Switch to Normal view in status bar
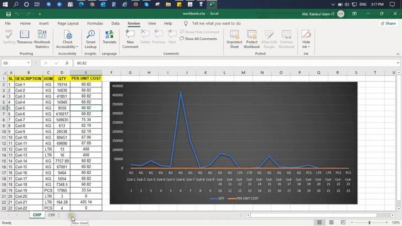The height and width of the screenshot is (226, 402). 319,222
